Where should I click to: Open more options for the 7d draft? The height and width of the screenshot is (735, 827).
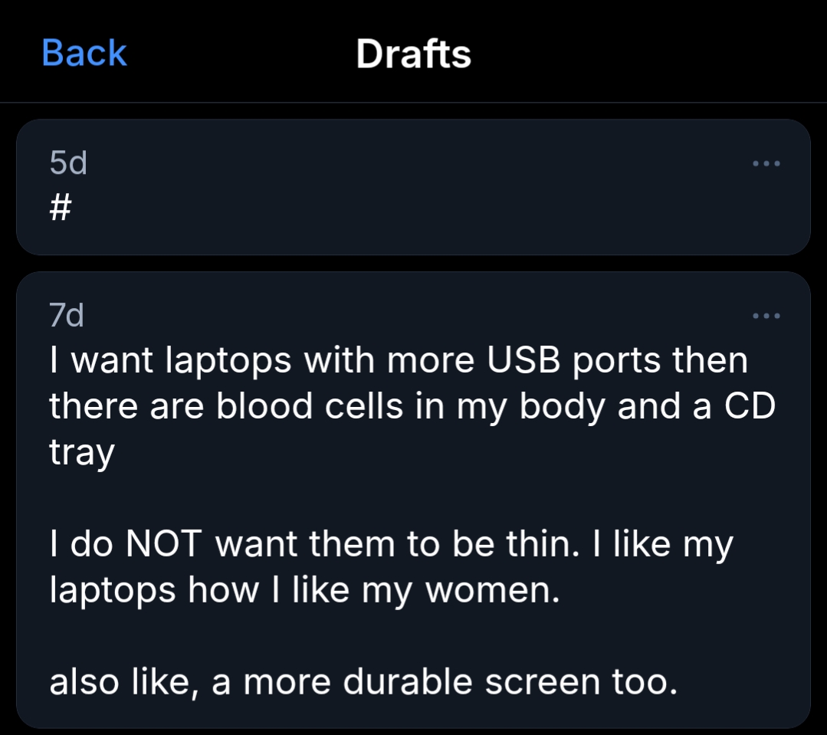point(766,316)
